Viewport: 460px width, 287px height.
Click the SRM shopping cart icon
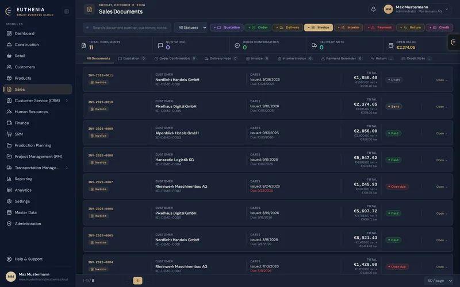(x=9, y=134)
